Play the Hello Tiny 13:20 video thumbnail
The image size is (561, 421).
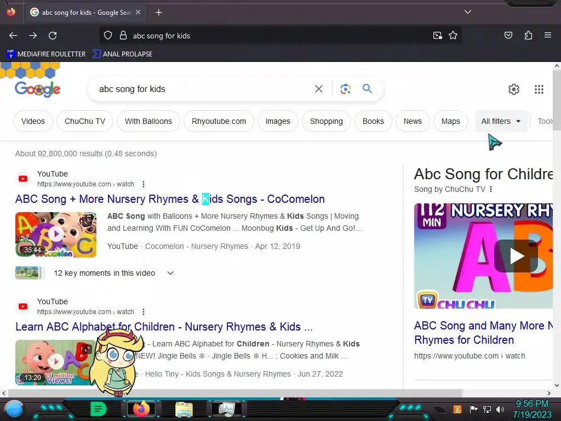coord(56,362)
